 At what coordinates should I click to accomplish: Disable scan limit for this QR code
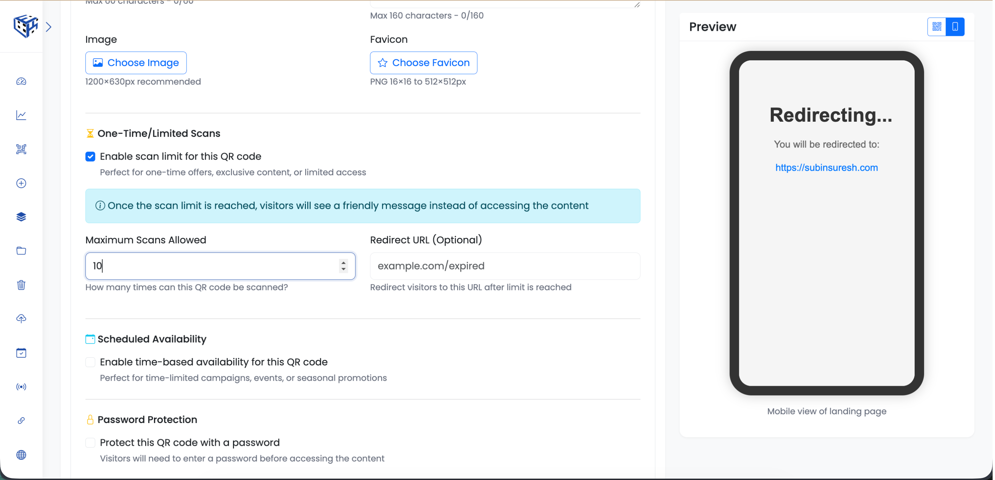point(91,156)
